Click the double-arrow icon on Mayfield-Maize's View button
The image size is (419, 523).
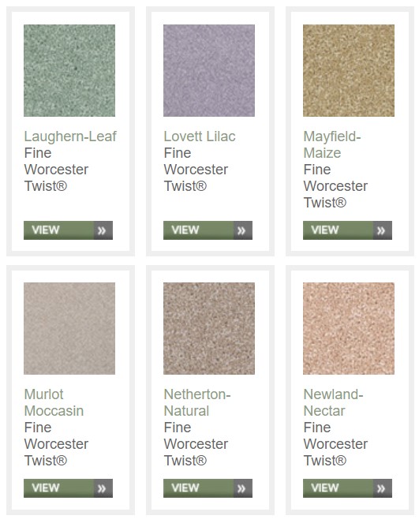[381, 230]
